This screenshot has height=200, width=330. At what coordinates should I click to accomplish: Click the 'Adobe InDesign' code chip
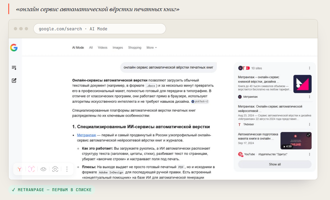(111, 172)
